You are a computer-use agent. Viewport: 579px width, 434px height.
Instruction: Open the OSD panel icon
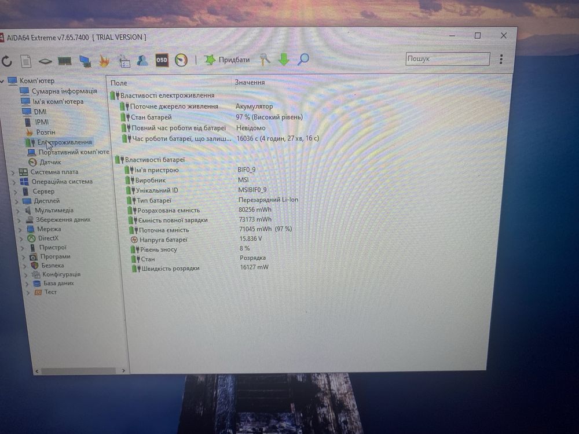[162, 60]
